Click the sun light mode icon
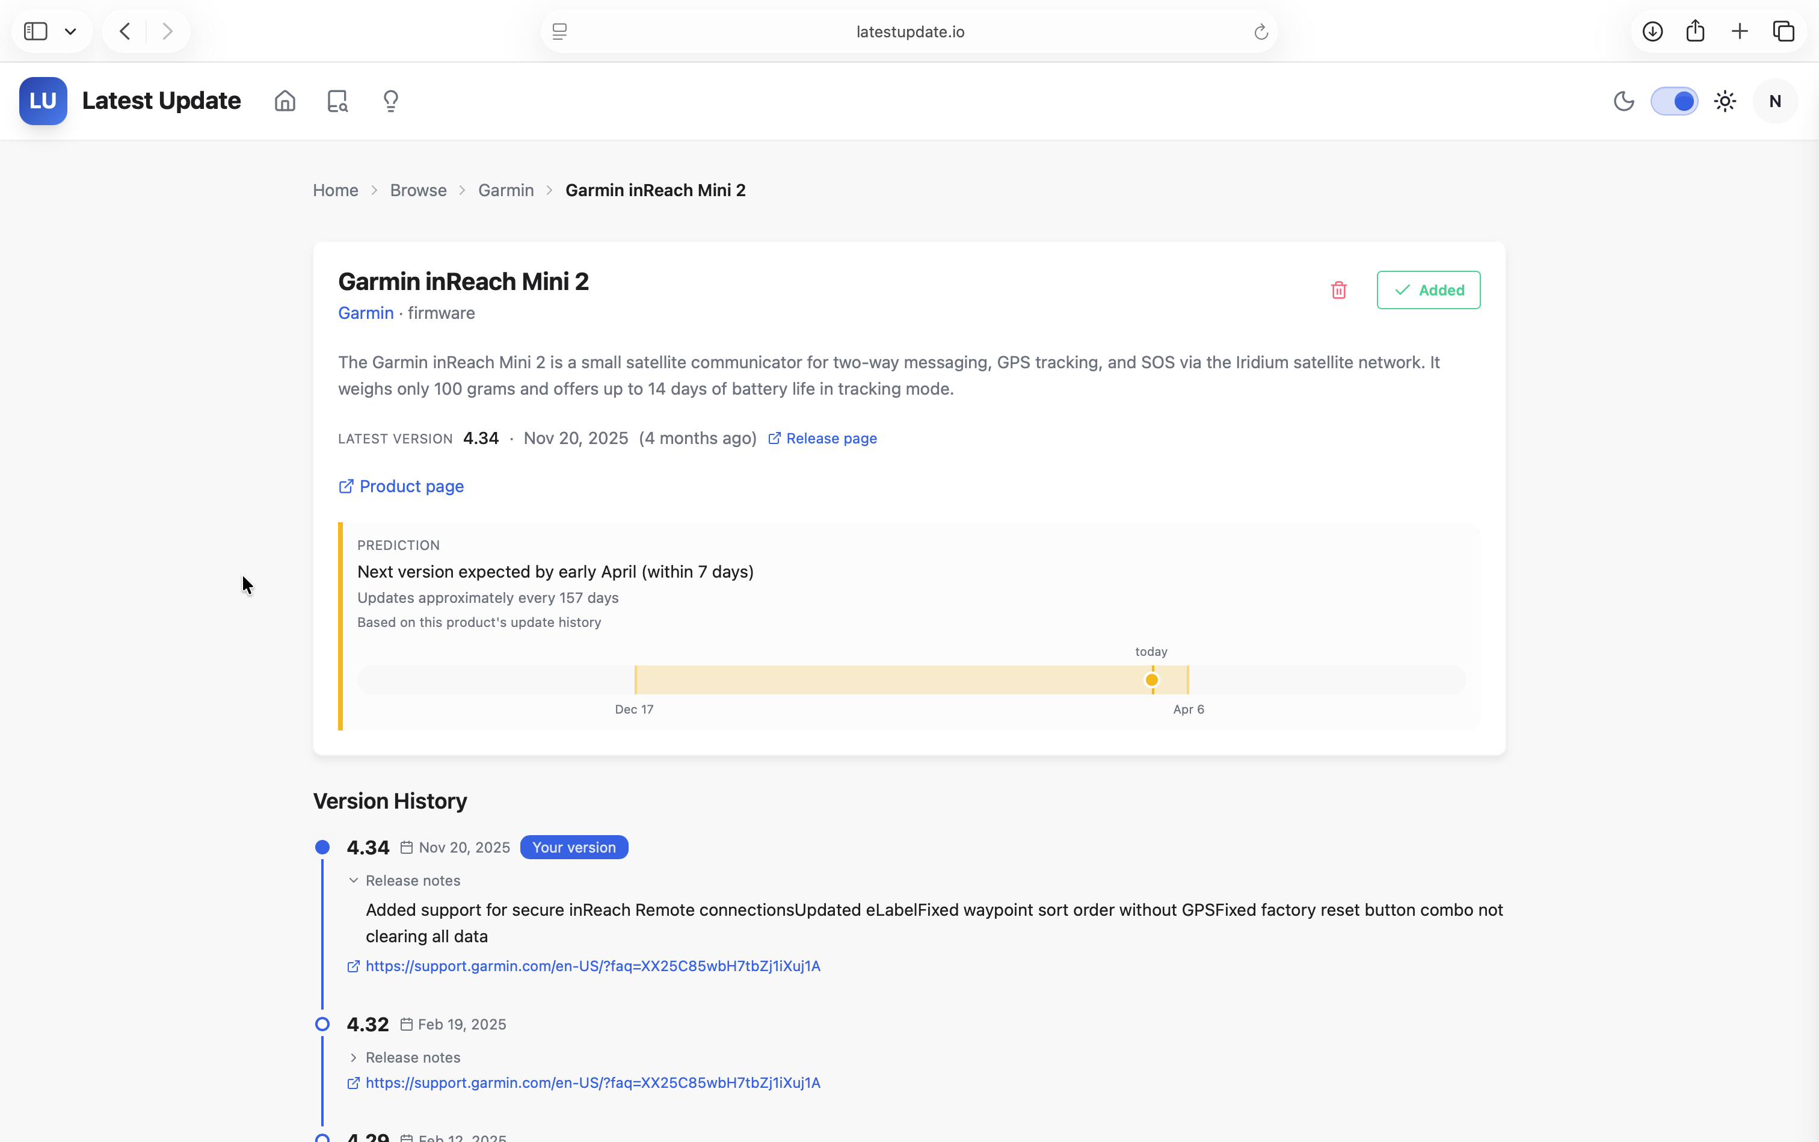The width and height of the screenshot is (1819, 1142). pyautogui.click(x=1725, y=100)
